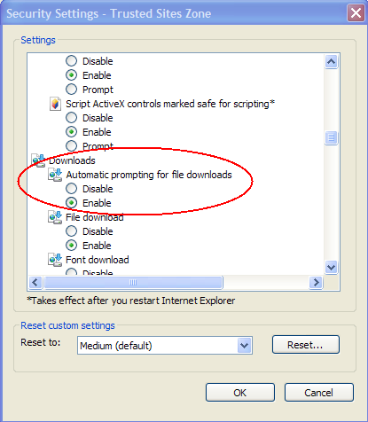Choose Prompt for Script ActiveX controls
This screenshot has width=368, height=422.
[72, 146]
